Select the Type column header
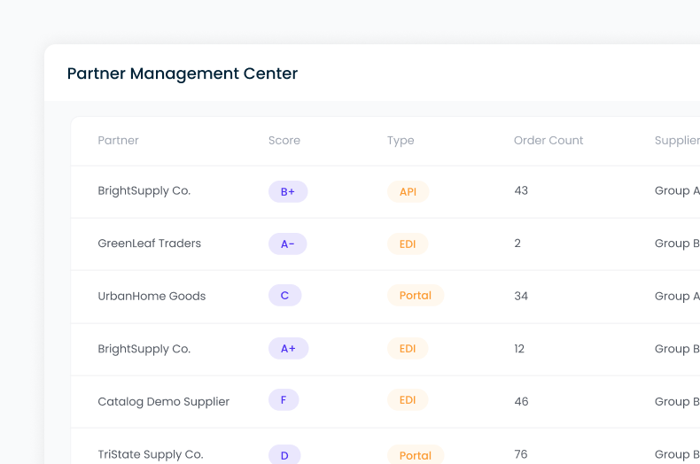Screen dimensions: 700x464 (400, 140)
